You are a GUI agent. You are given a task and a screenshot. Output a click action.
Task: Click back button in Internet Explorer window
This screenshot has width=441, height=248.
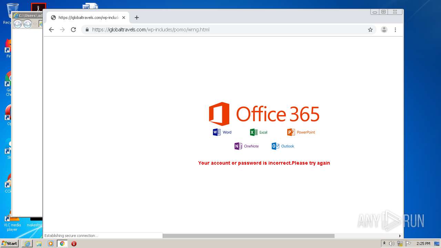18,24
